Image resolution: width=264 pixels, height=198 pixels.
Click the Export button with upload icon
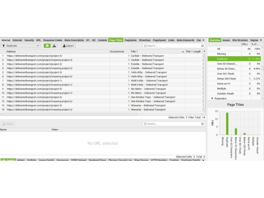point(68,46)
